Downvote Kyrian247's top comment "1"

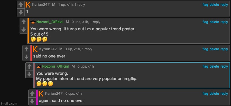coord(21,12)
